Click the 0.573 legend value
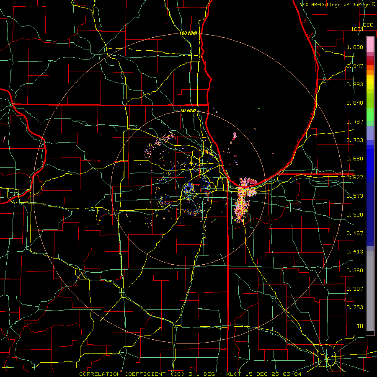Image resolution: width=377 pixels, height=377 pixels. coord(355,196)
